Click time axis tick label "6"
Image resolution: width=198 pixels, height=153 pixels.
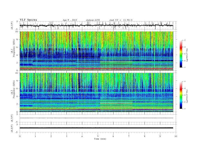[x=113, y=136]
